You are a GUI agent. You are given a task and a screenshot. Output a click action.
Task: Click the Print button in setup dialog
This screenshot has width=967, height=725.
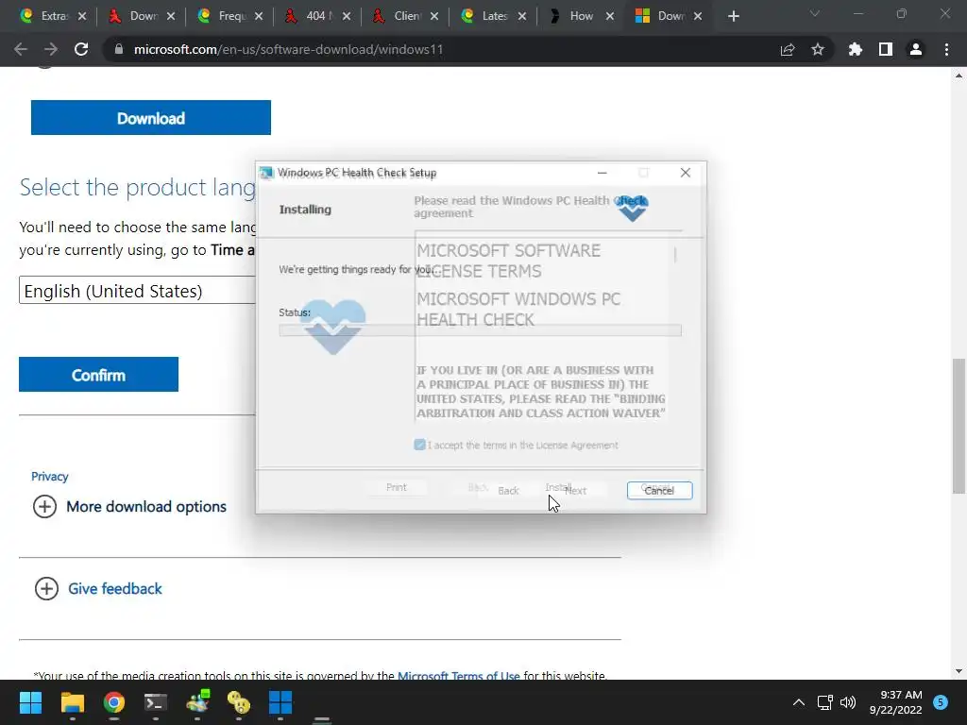[396, 488]
